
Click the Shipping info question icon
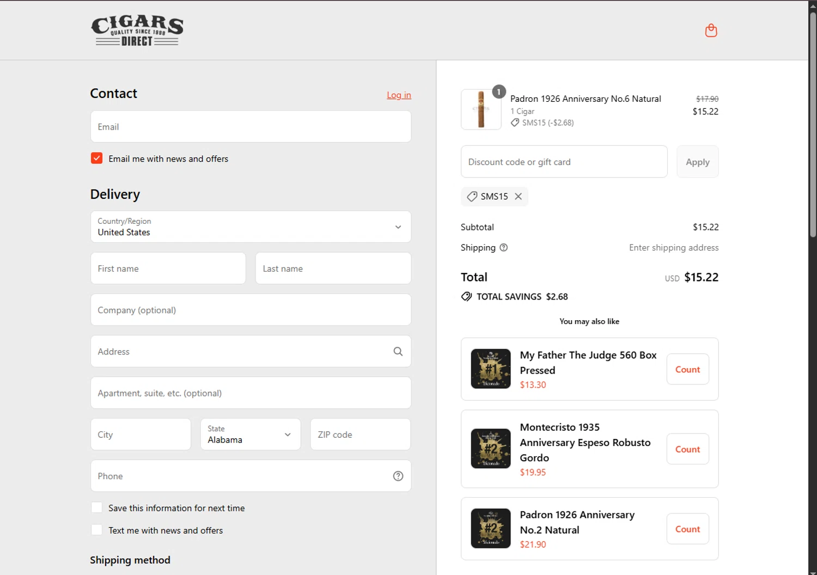504,247
